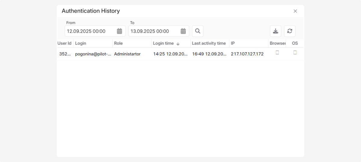361x162 pixels.
Task: Click the Browser column header
Action: point(277,43)
